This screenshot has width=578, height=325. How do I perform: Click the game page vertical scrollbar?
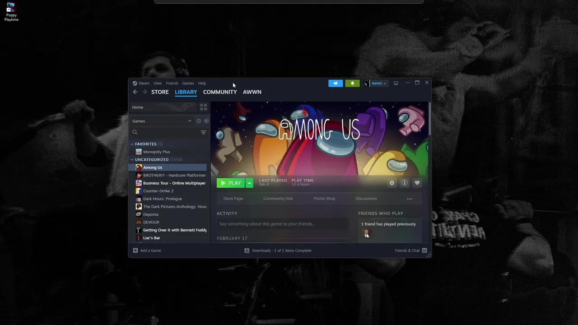[x=429, y=119]
